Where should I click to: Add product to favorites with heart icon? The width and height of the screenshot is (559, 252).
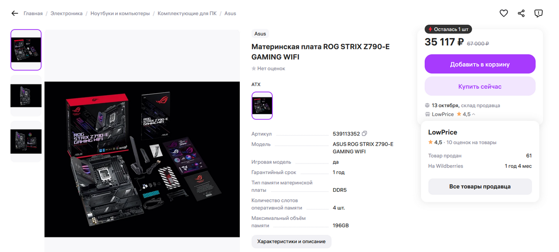504,13
